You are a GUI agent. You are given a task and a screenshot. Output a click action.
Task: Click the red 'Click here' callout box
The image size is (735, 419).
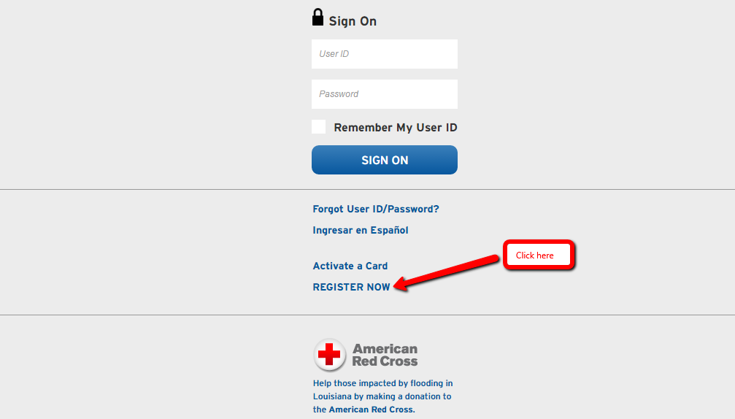[x=539, y=255]
